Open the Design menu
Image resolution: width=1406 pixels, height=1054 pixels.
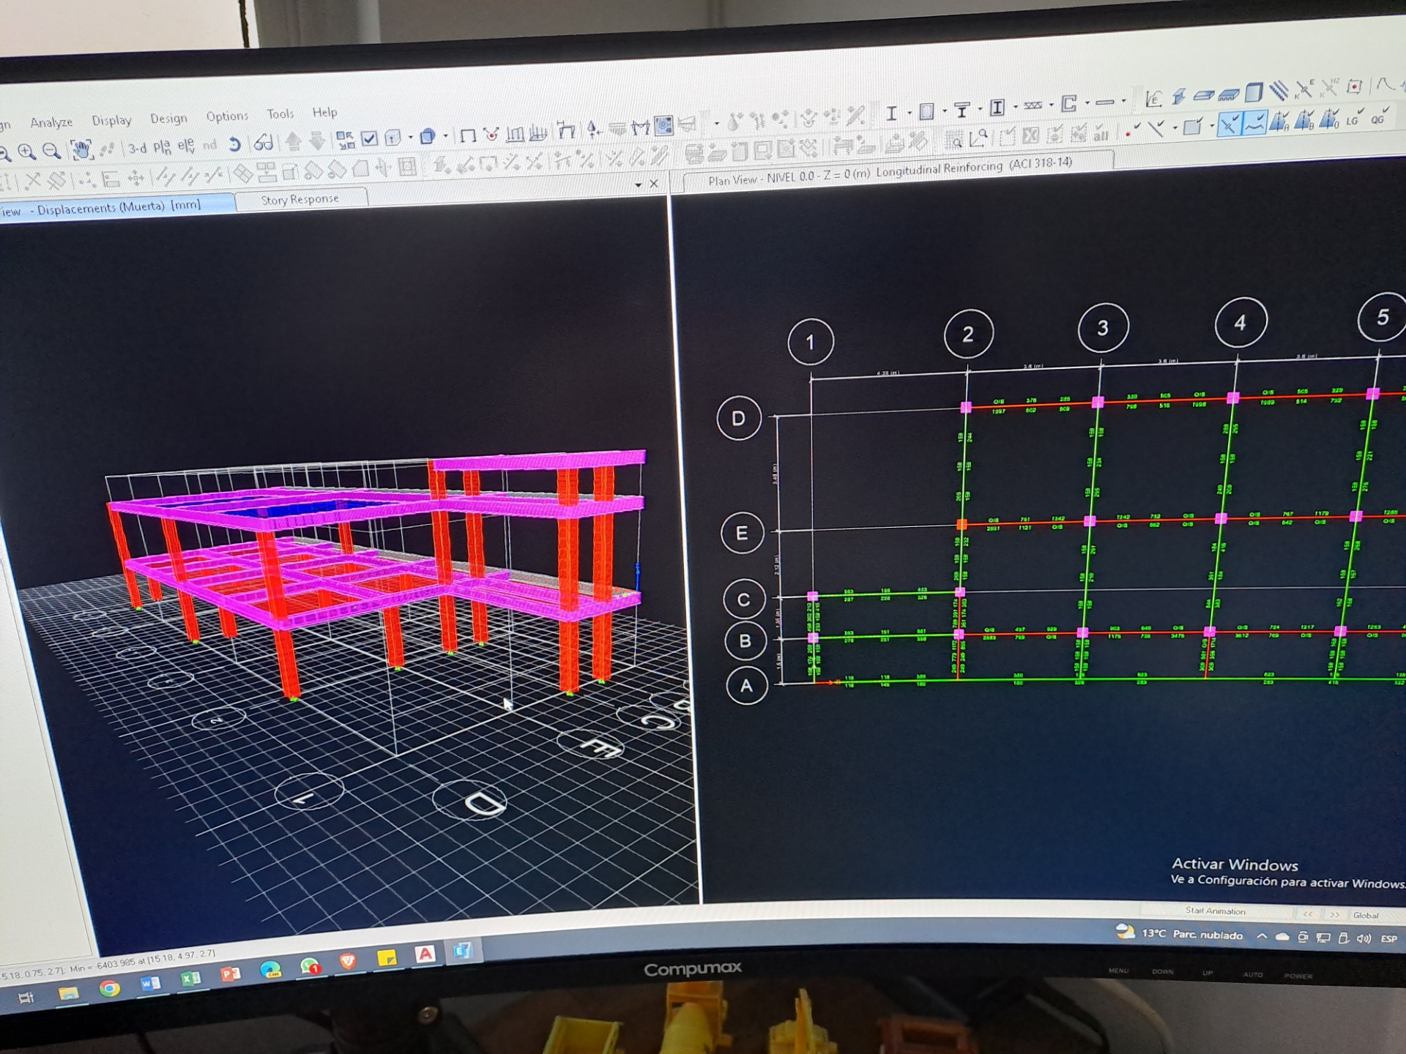point(168,118)
